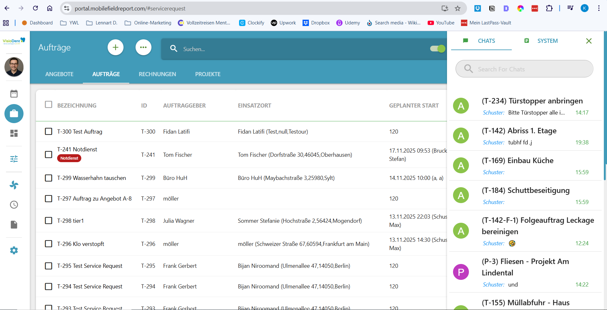Screen dimensions: 607x310
Task: Tick the select-all checkbox in header
Action: pos(49,105)
